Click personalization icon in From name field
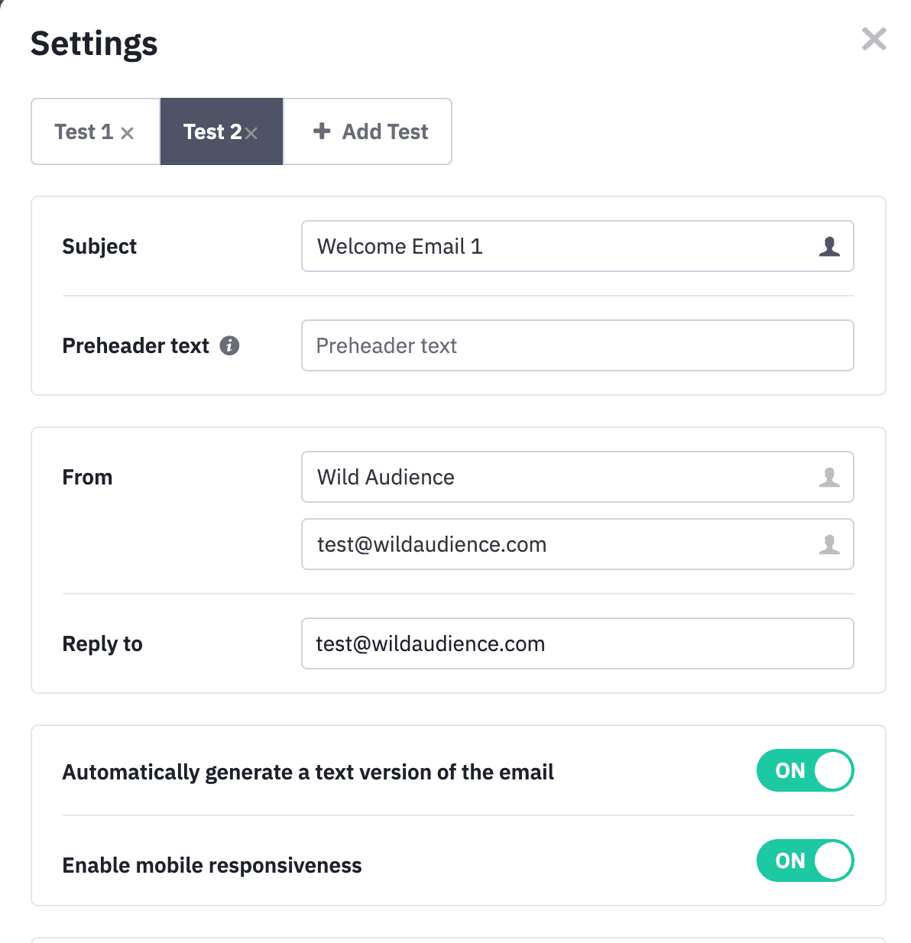The height and width of the screenshot is (943, 911). (829, 477)
